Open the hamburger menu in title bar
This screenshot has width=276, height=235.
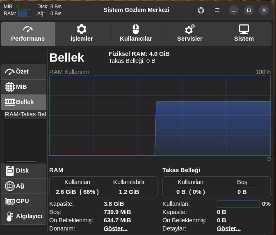[x=217, y=10]
